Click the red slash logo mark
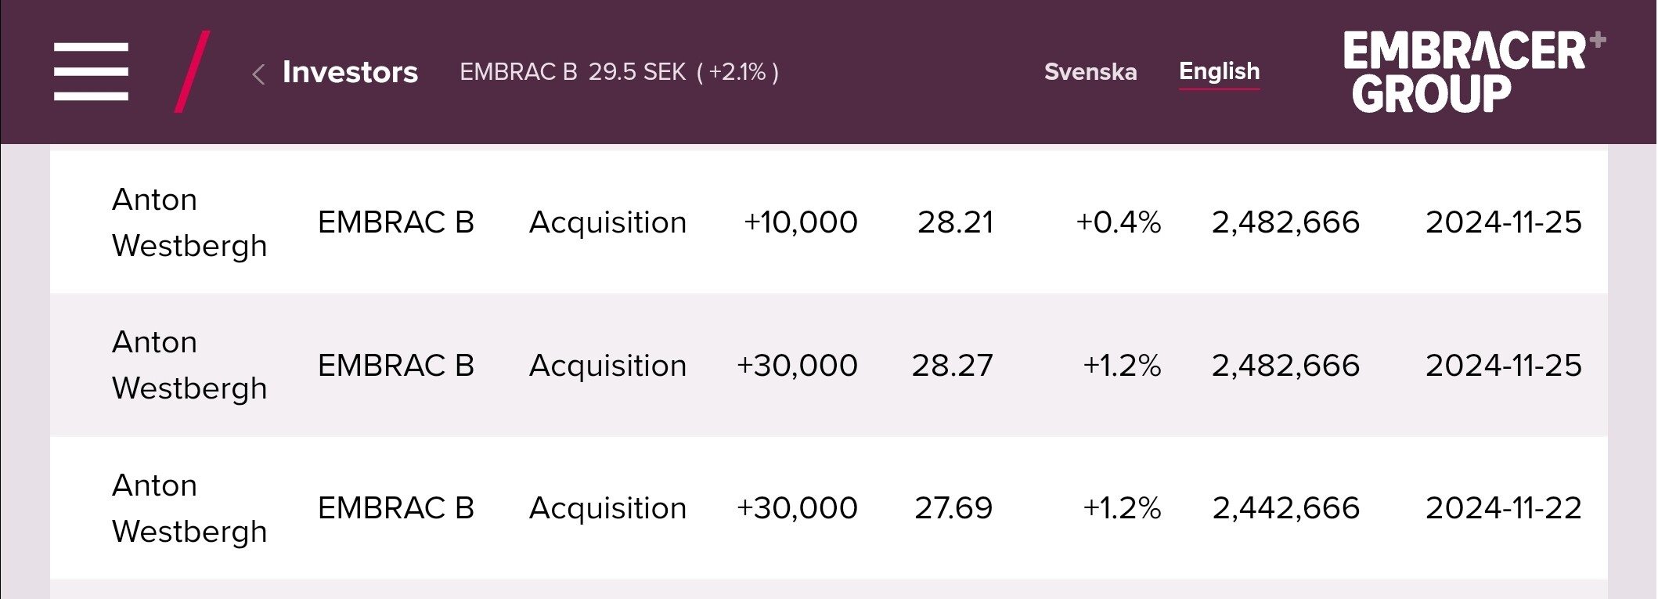Viewport: 1658px width, 599px height. point(192,72)
